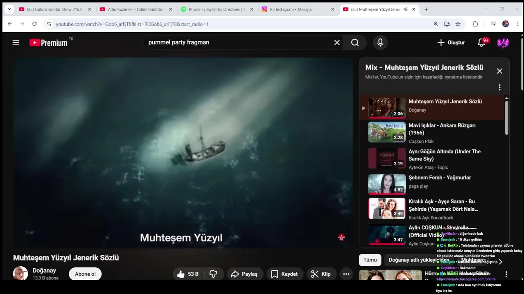Open media control icon in Chrome toolbar
Screen dimensions: 524x294
click(493, 24)
